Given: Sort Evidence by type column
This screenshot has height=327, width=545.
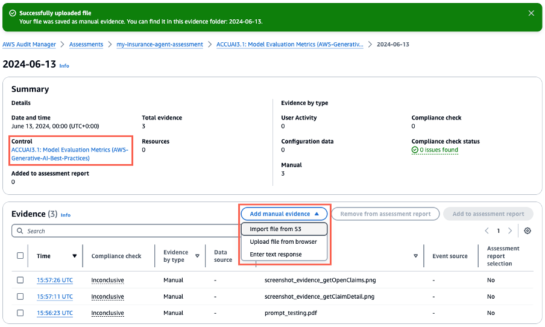Looking at the screenshot, I should (x=197, y=256).
